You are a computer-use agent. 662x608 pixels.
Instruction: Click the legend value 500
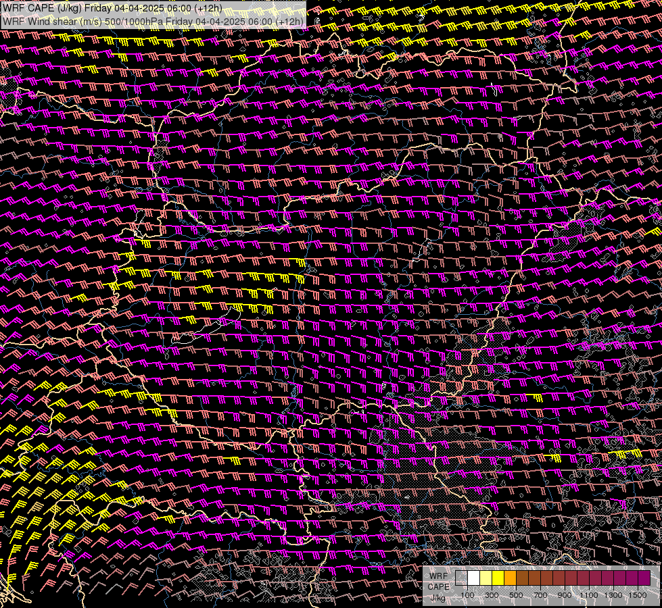(x=516, y=595)
